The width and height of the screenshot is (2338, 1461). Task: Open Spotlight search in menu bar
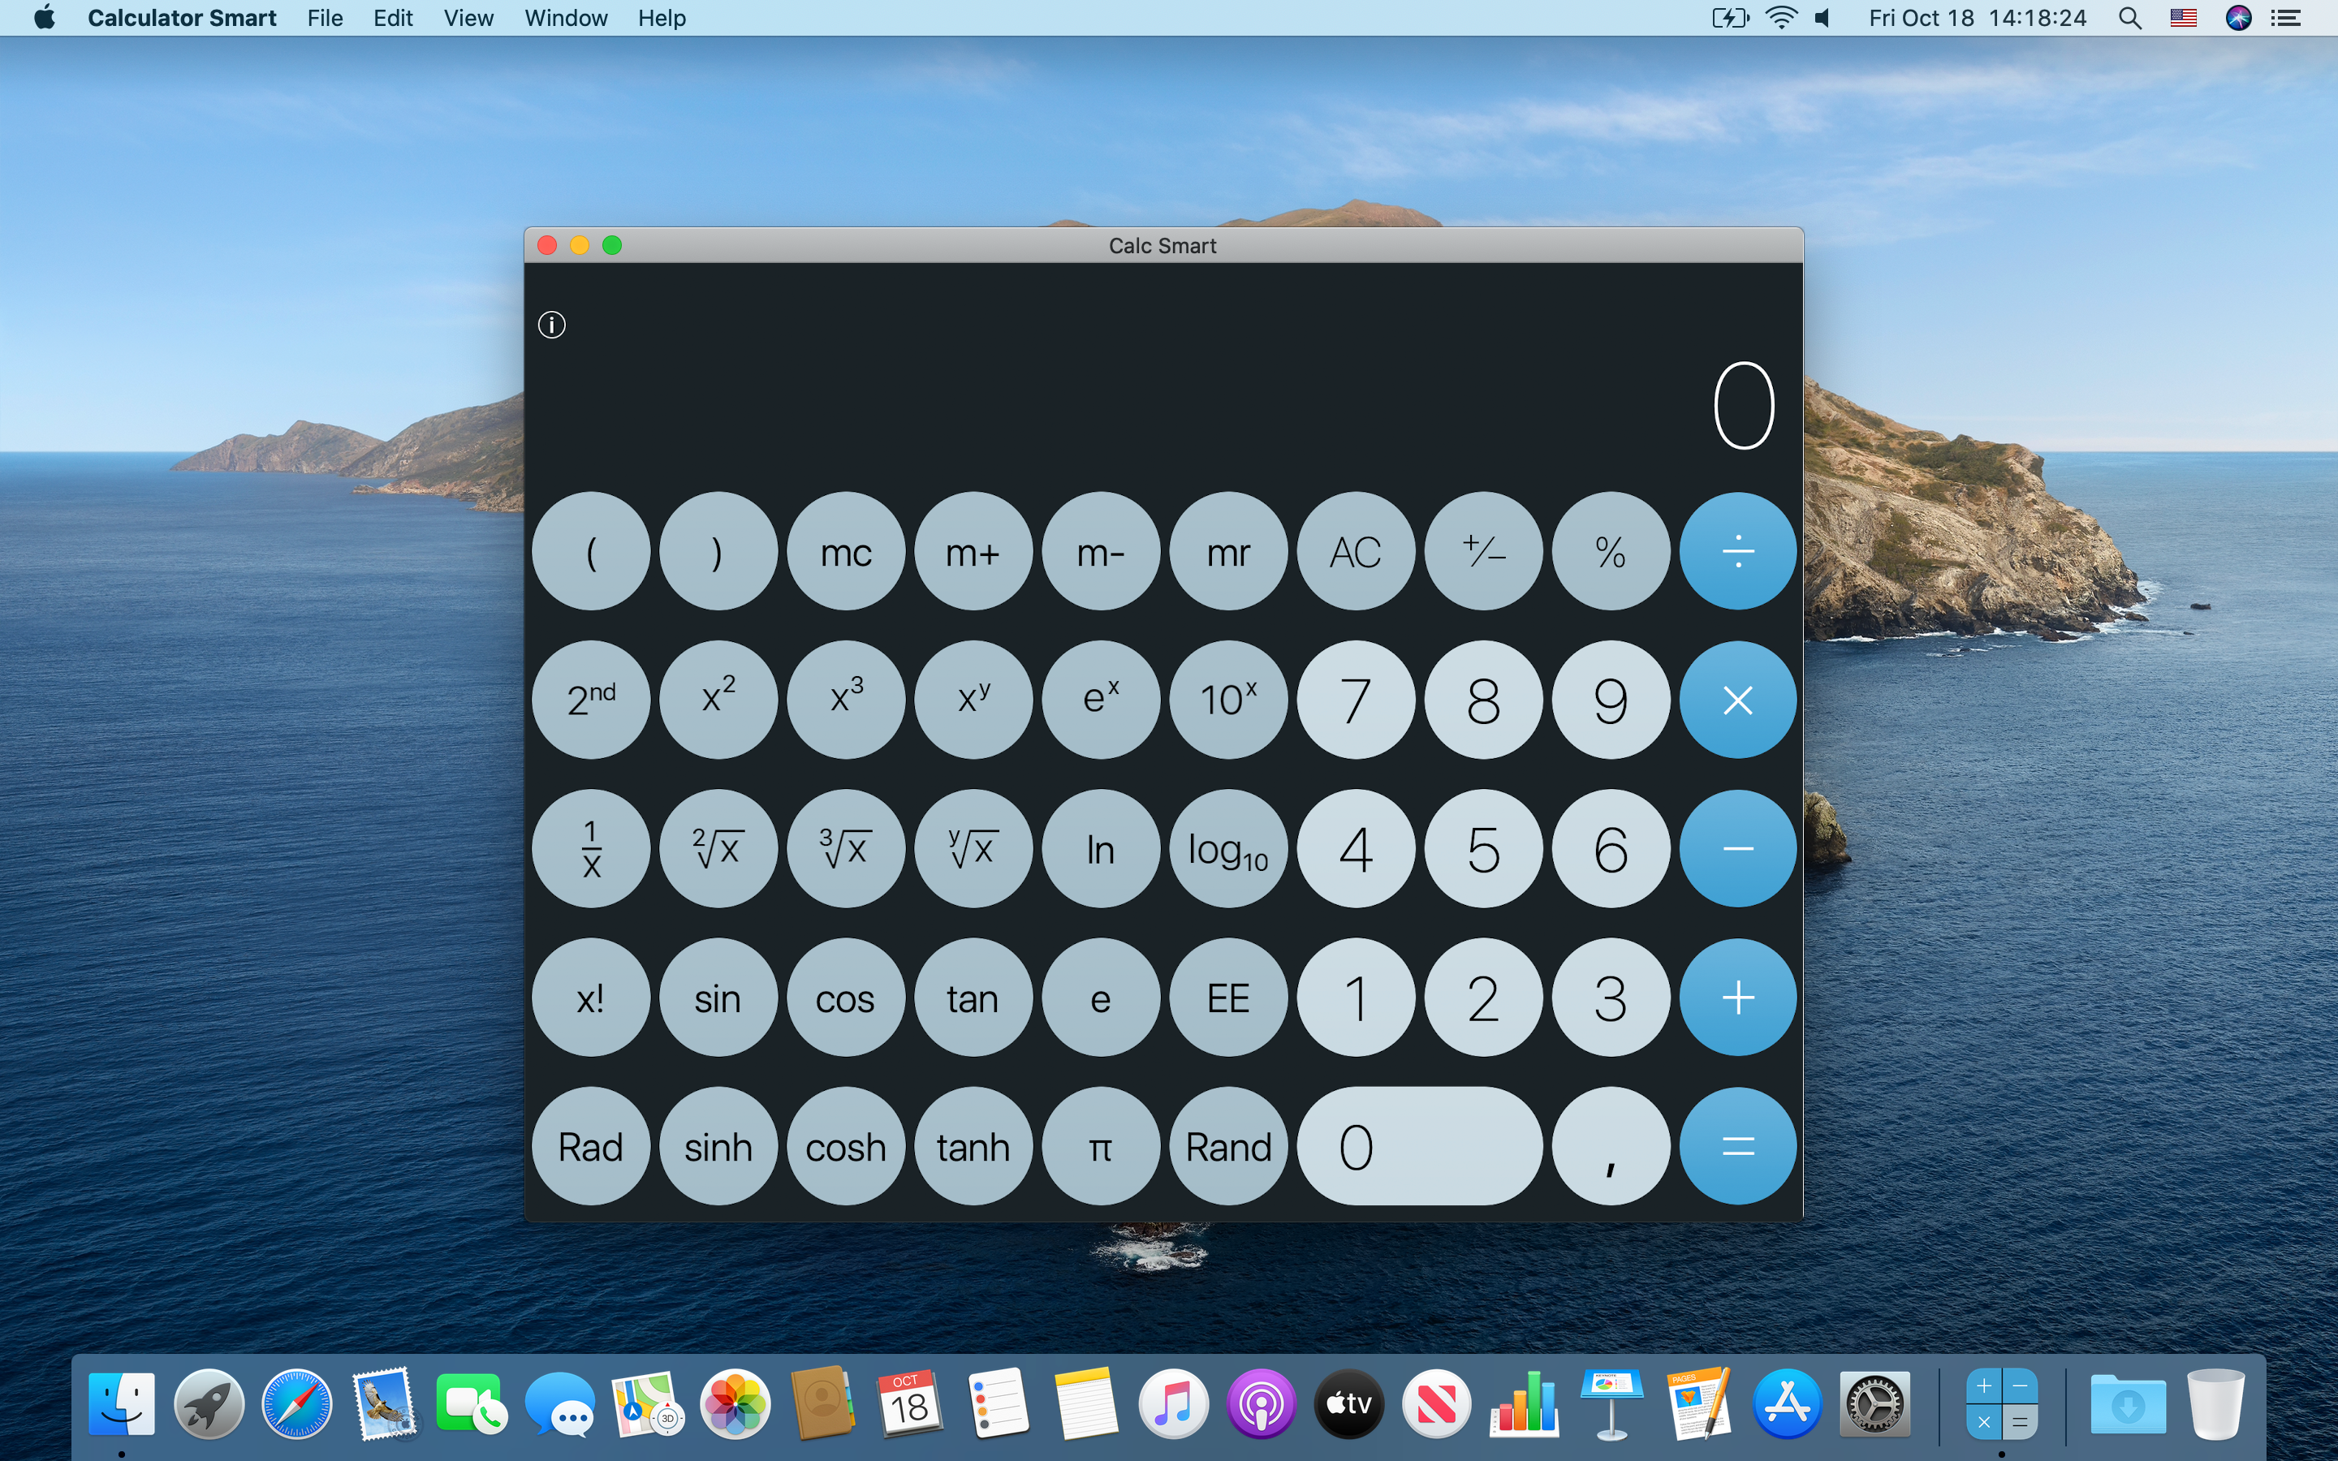tap(2129, 19)
